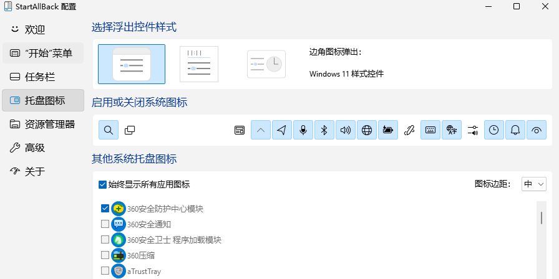This screenshot has height=279, width=559.
Task: Select the Windows 11 style flyout thumbnail
Action: pos(132,64)
